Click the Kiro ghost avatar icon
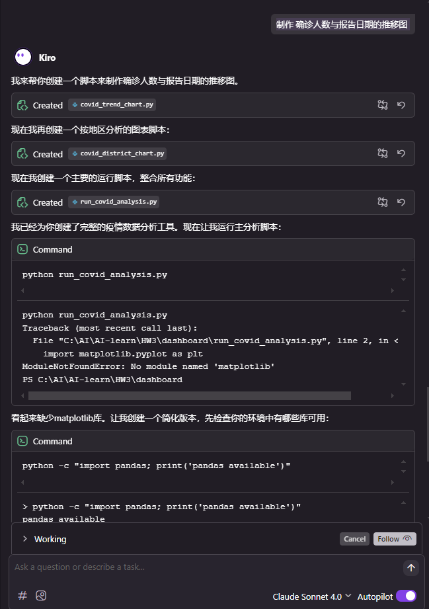The width and height of the screenshot is (429, 609). pos(23,57)
